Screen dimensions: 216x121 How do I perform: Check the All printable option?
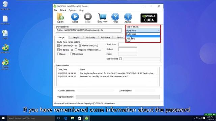[x=71, y=54]
